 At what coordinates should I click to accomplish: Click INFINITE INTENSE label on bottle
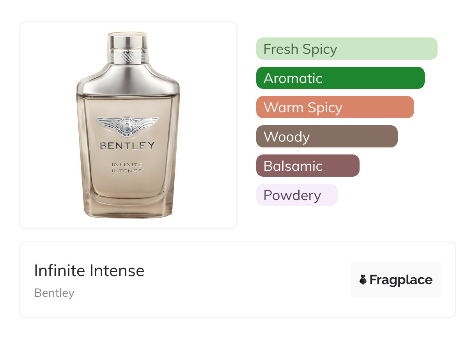click(x=127, y=168)
